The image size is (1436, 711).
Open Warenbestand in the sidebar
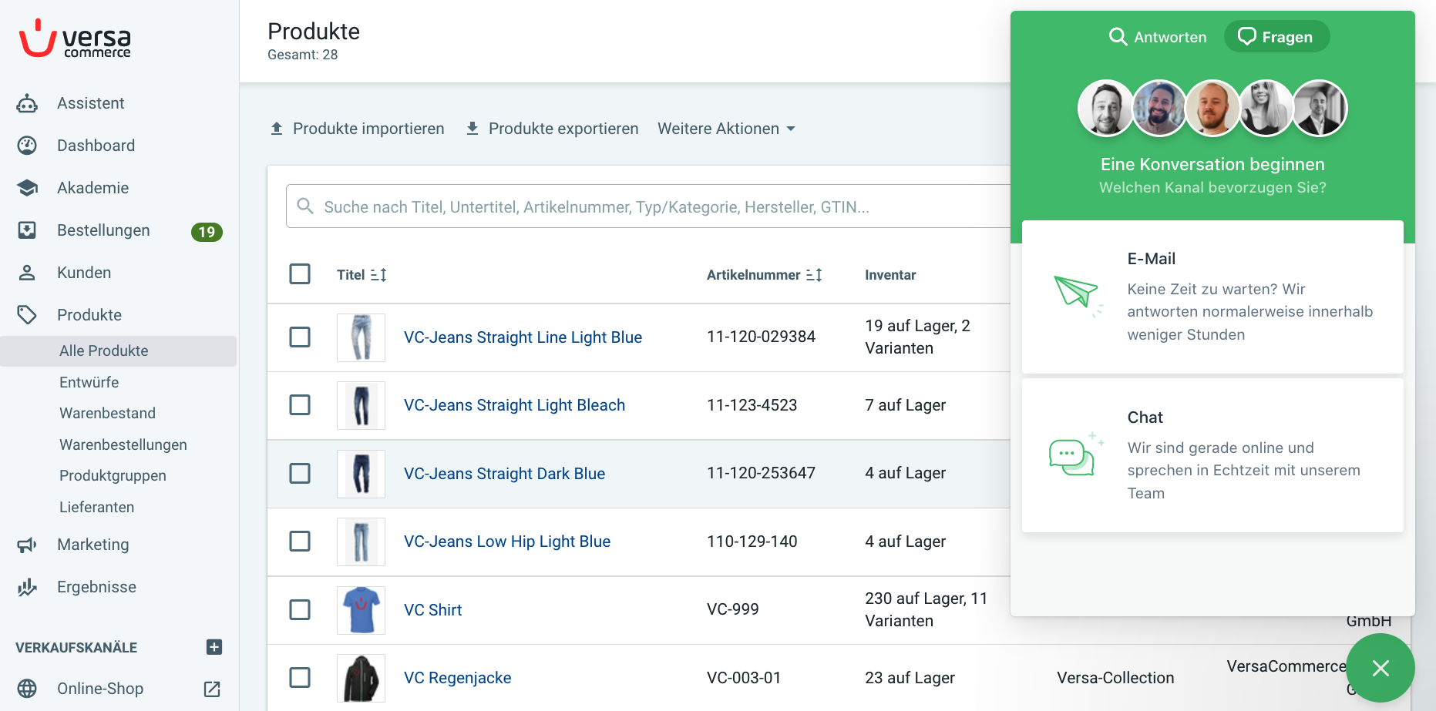pos(108,414)
